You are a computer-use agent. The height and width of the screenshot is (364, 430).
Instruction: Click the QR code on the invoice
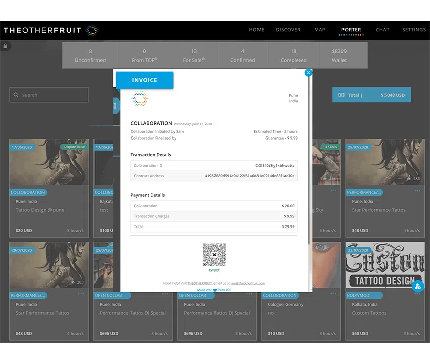point(214,255)
